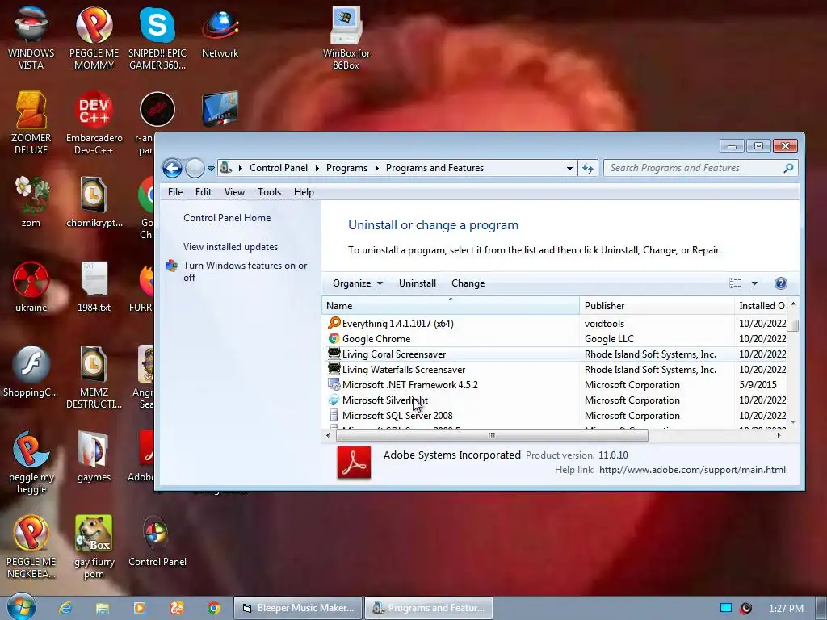Image resolution: width=827 pixels, height=620 pixels.
Task: Open the View menu
Action: click(x=234, y=192)
